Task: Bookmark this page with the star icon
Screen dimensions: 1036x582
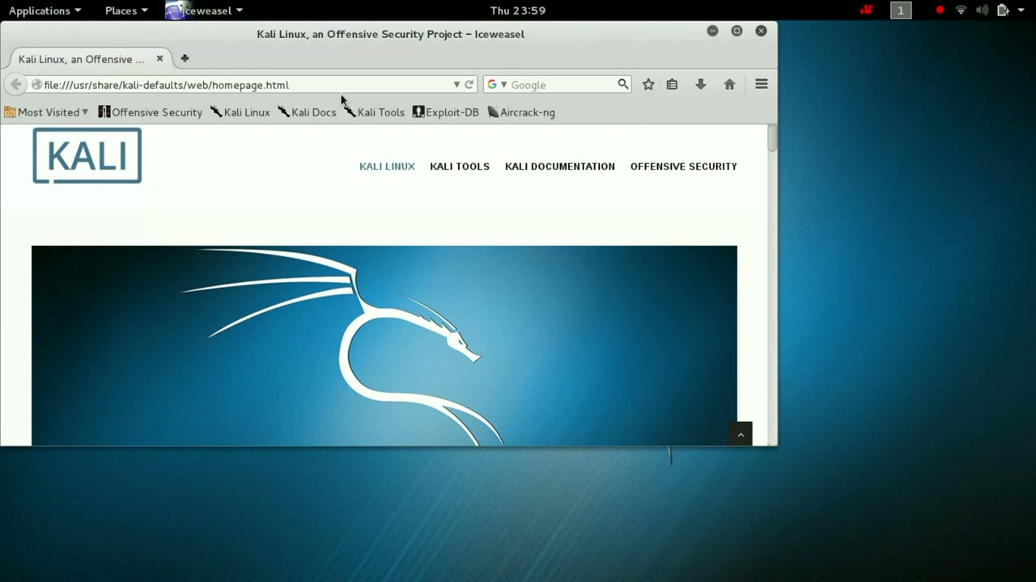Action: 648,84
